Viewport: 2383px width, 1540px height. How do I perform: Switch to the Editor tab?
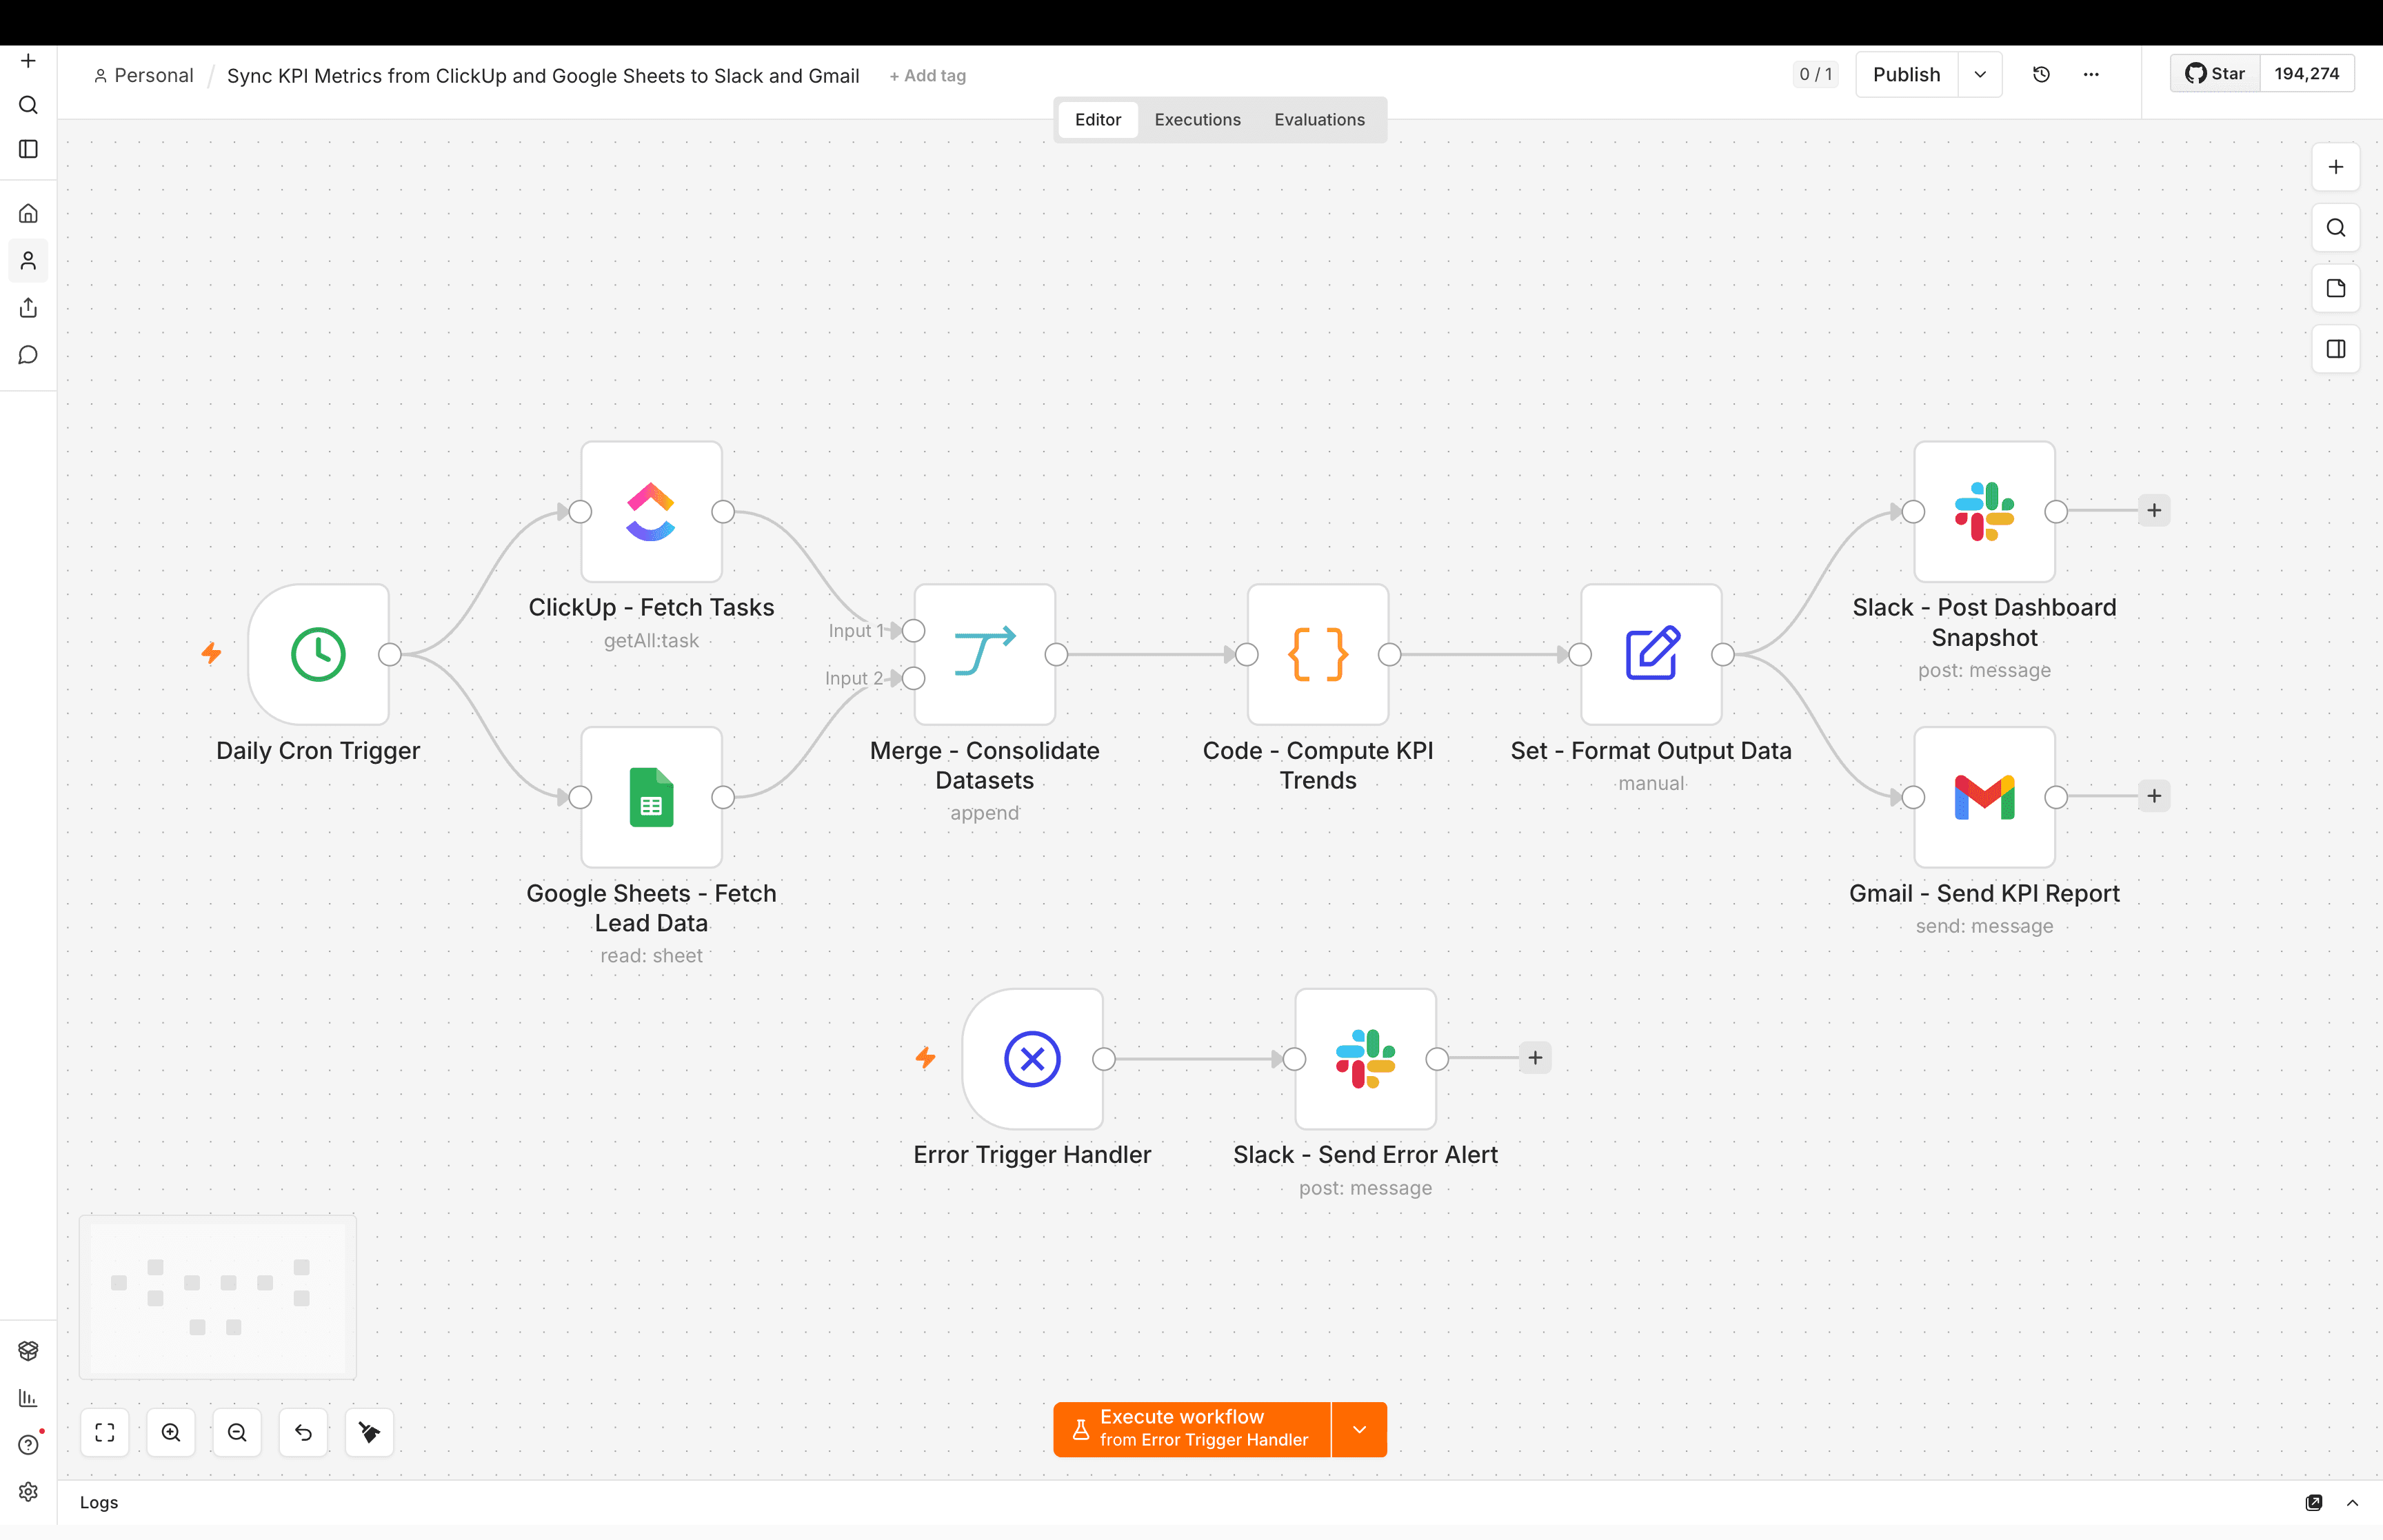(1098, 119)
